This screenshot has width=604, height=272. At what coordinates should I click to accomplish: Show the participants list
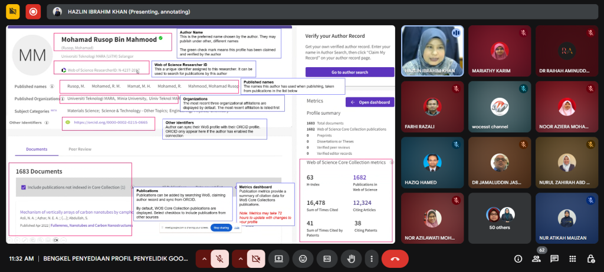[x=536, y=259]
